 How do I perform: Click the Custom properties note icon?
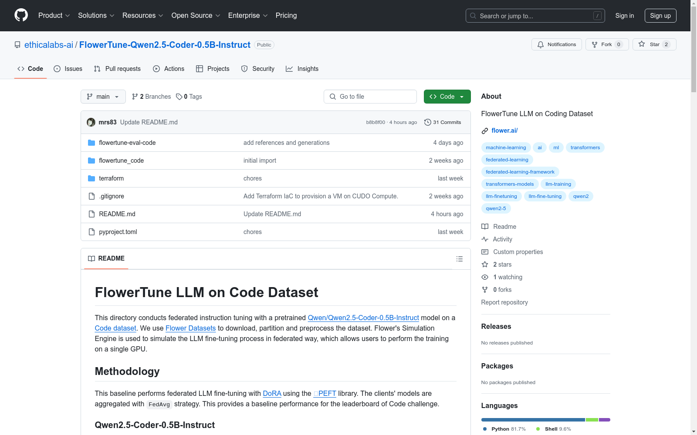pos(485,252)
